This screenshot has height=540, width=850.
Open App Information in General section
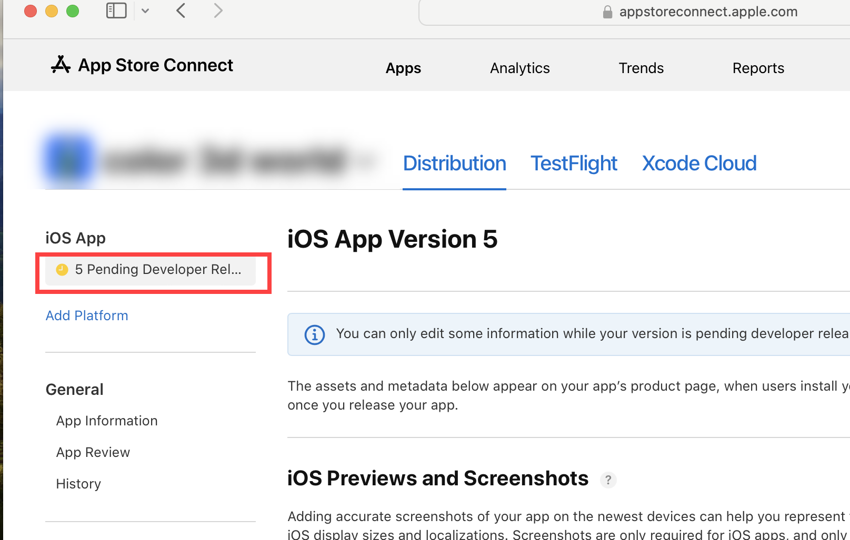pyautogui.click(x=107, y=421)
